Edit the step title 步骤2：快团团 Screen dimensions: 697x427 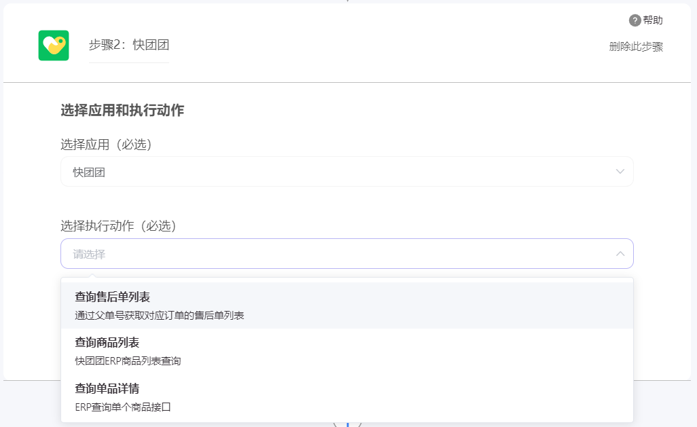[x=129, y=45]
